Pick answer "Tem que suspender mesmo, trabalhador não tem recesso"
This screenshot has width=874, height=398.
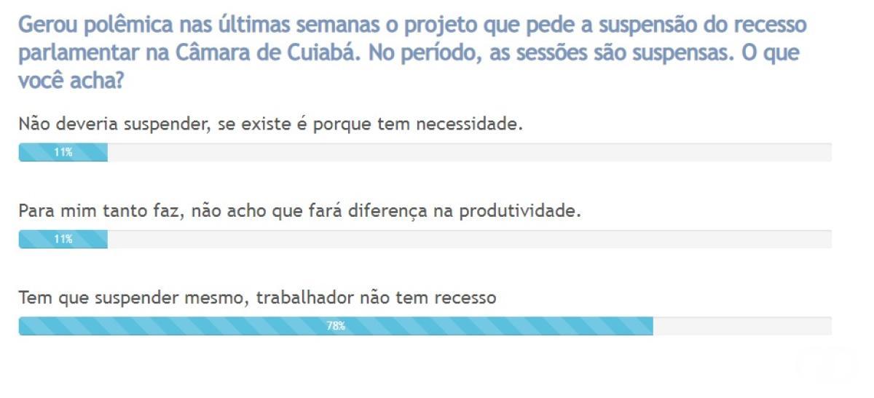(257, 298)
